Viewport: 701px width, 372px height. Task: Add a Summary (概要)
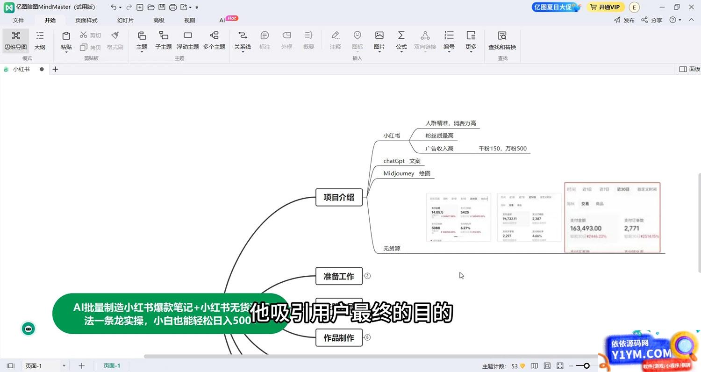coord(308,40)
